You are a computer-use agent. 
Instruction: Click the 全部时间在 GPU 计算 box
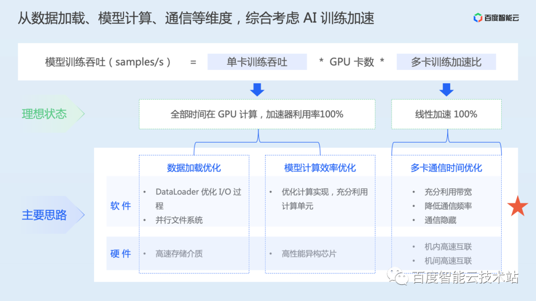click(257, 114)
